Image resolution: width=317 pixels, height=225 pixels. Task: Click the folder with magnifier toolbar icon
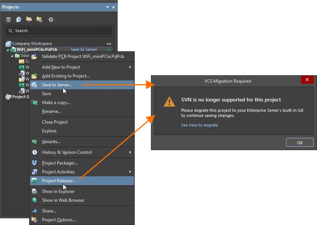pyautogui.click(x=29, y=20)
